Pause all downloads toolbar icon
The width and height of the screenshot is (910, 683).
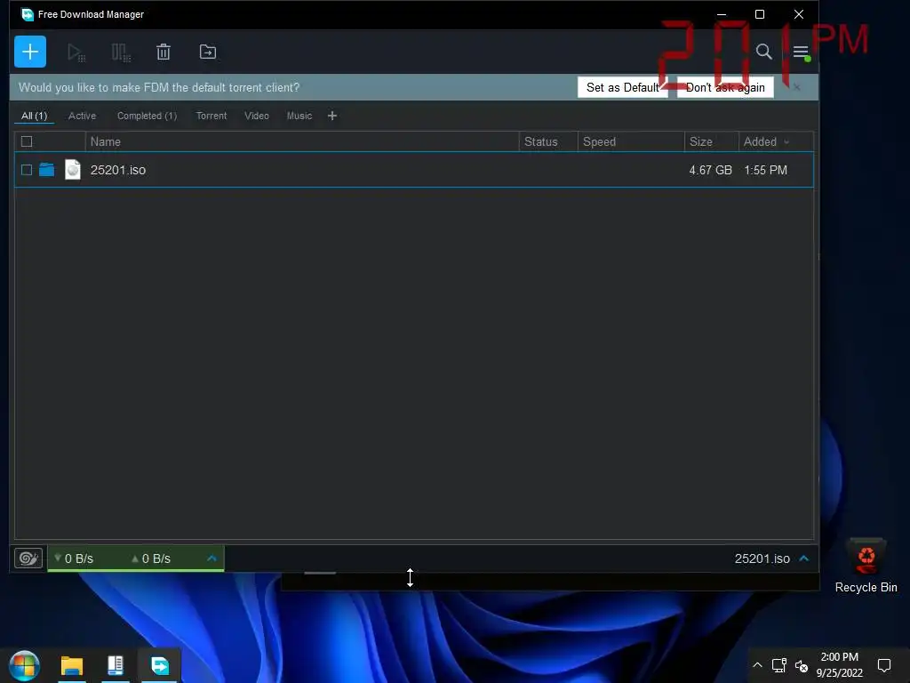click(121, 52)
